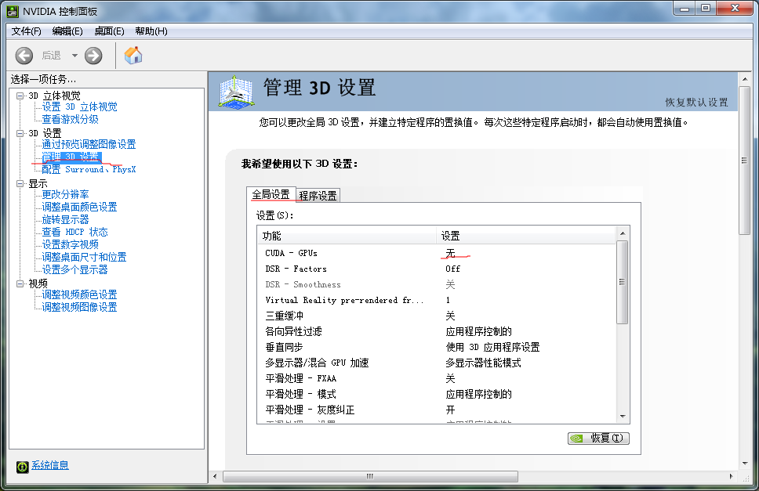Open the 文件(F) menu
759x491 pixels.
click(26, 31)
